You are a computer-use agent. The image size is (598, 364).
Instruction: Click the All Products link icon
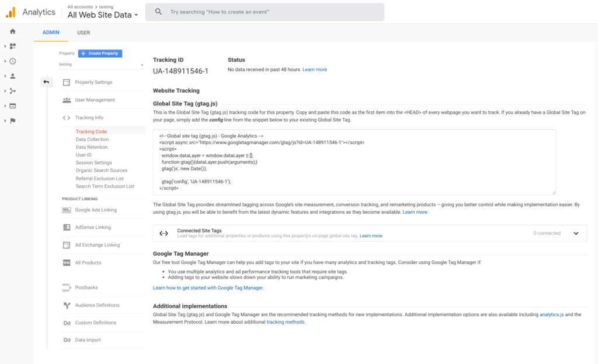click(67, 263)
